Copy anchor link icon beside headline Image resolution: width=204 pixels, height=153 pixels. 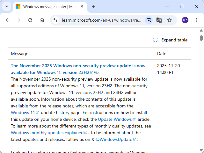click(96, 73)
